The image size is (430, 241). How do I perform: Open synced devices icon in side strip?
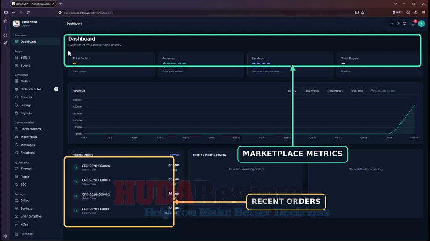(x=5, y=43)
